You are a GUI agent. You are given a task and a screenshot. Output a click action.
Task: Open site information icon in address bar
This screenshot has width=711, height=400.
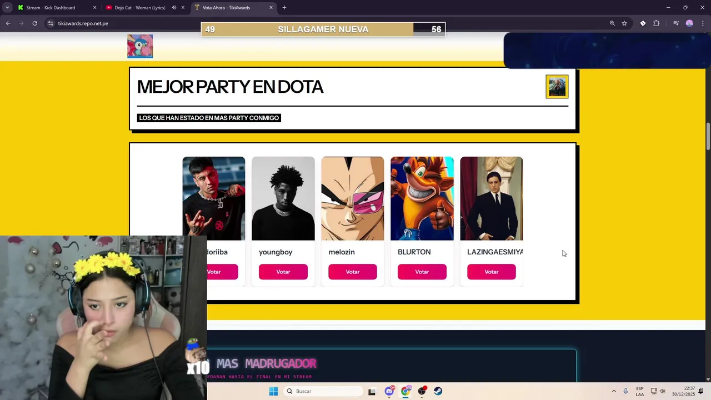point(51,23)
